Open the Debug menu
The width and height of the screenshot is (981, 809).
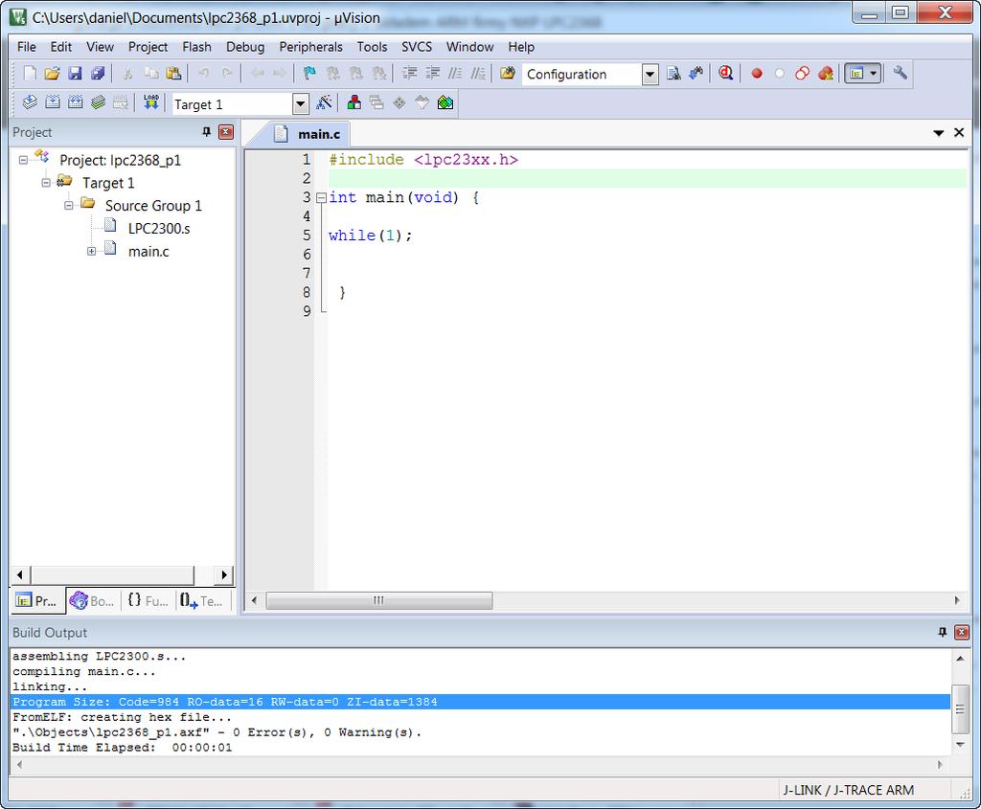245,47
